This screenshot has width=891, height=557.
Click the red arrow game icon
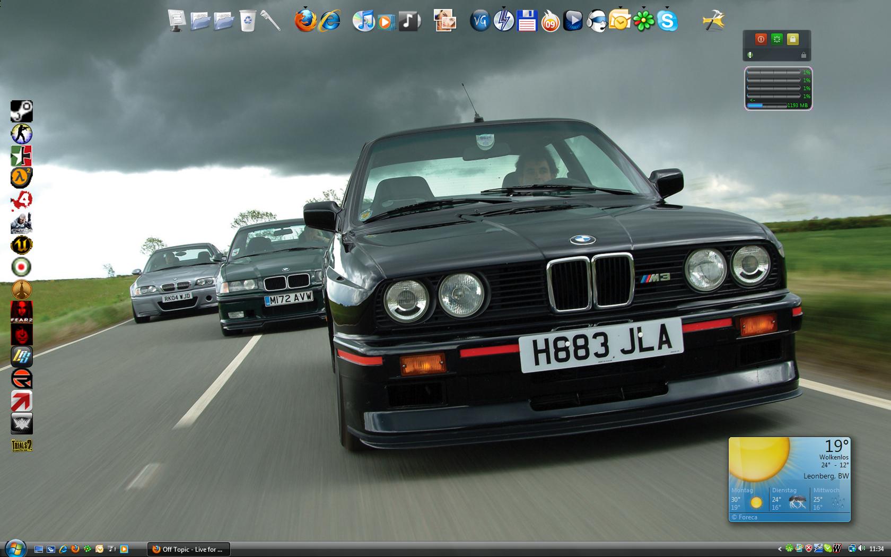pyautogui.click(x=22, y=401)
